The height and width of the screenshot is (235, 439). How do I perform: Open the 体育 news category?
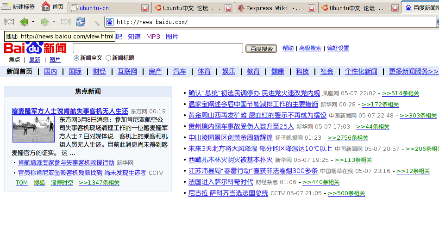click(x=204, y=72)
